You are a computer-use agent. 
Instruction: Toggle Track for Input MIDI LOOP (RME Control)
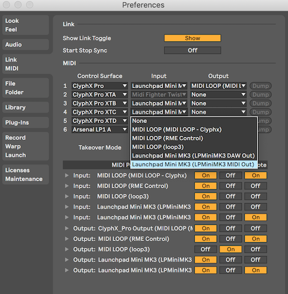click(206, 186)
